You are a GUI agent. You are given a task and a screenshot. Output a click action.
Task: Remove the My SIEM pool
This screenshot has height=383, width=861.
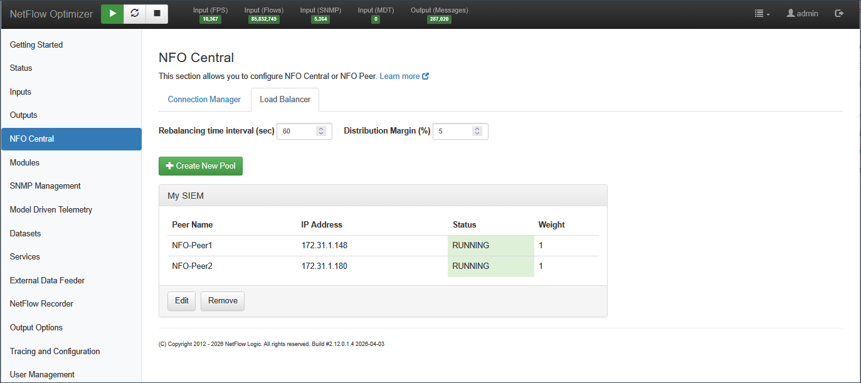[x=223, y=301]
